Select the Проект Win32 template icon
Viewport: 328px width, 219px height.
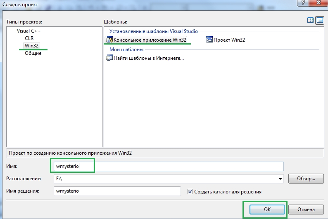(209, 40)
